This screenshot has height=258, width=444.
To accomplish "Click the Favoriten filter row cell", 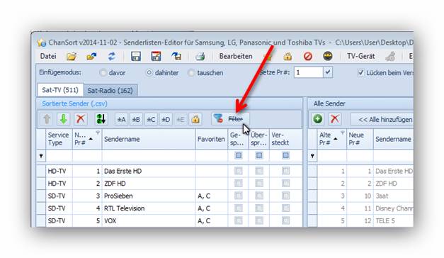I will [212, 156].
